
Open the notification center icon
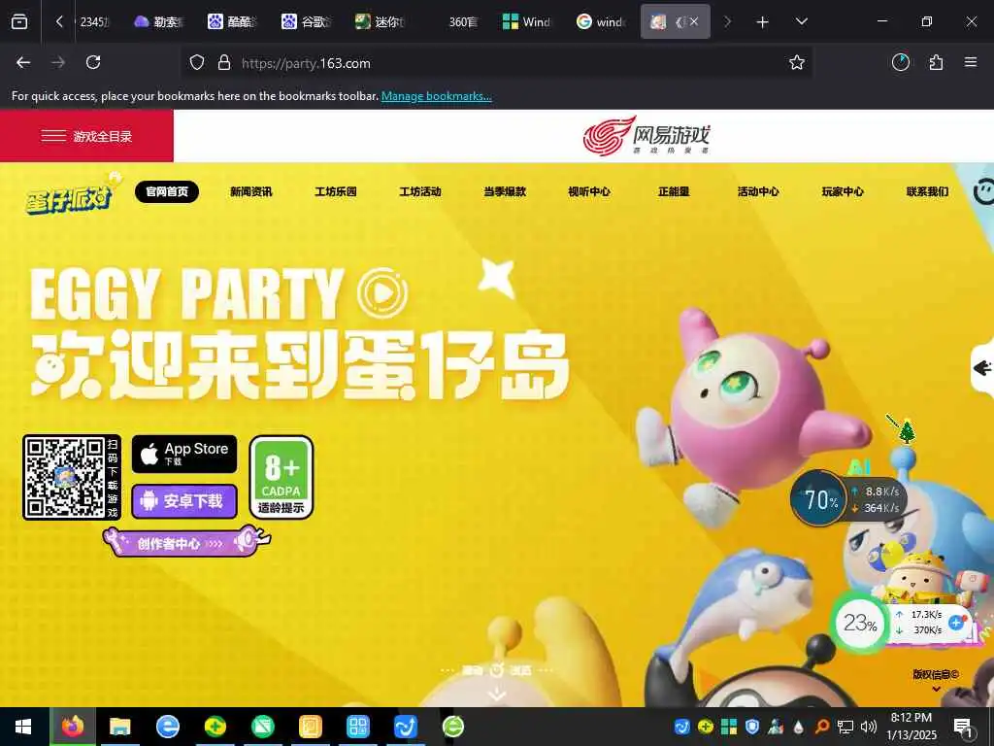pyautogui.click(x=963, y=727)
